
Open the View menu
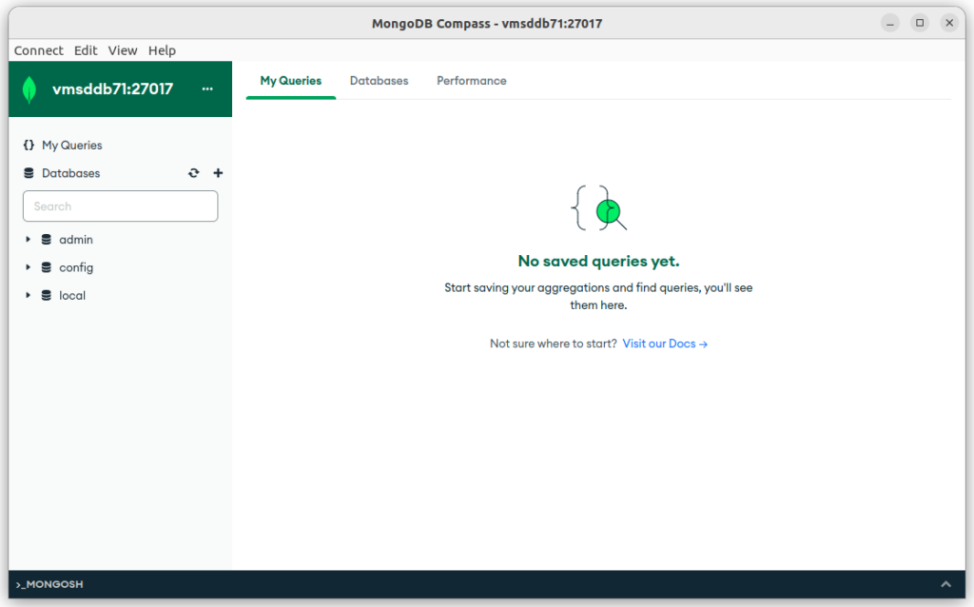click(123, 50)
